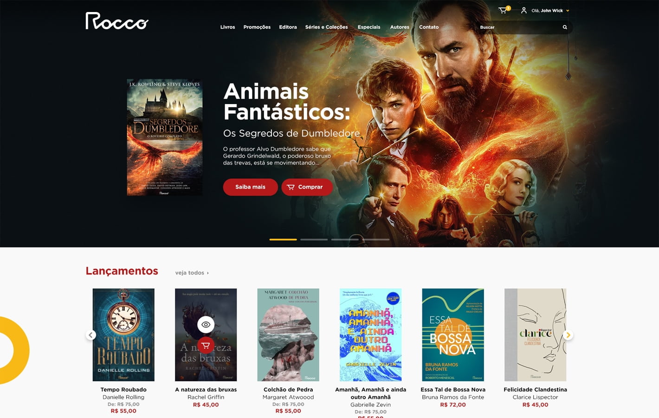Screen dimensions: 659x418
Task: Click the search magnifier icon
Action: pos(565,27)
